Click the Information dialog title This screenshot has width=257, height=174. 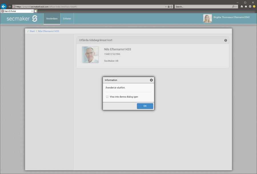point(111,80)
